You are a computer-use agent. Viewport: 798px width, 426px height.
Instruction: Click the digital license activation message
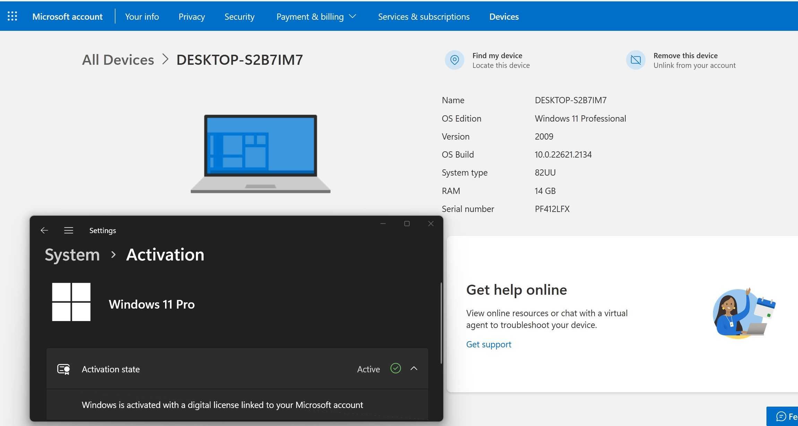click(x=222, y=405)
